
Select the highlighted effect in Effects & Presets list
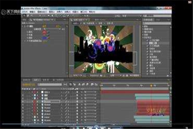[x=153, y=43]
